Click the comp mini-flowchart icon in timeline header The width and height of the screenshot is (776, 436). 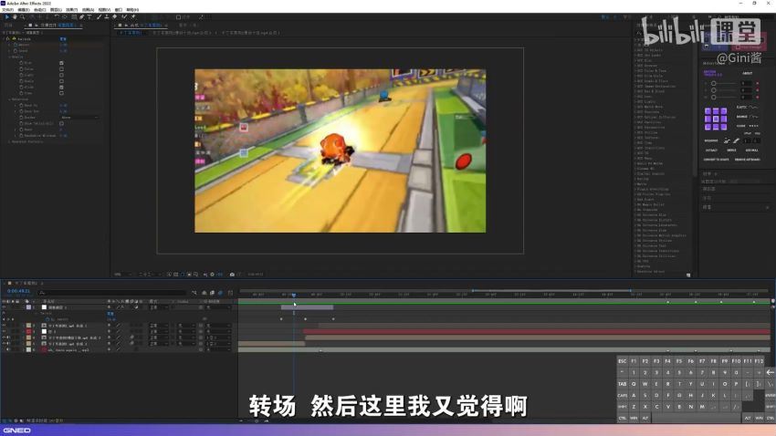pyautogui.click(x=194, y=293)
